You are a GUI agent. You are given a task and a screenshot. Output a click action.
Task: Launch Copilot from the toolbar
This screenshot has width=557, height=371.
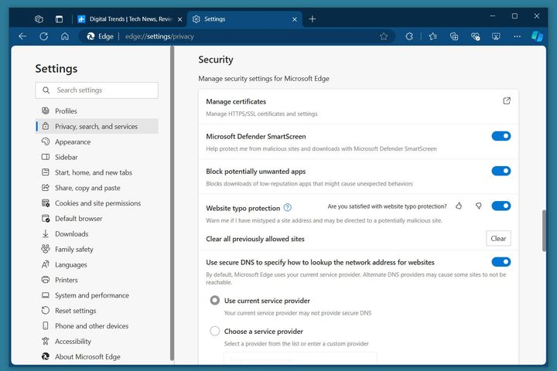pos(536,36)
